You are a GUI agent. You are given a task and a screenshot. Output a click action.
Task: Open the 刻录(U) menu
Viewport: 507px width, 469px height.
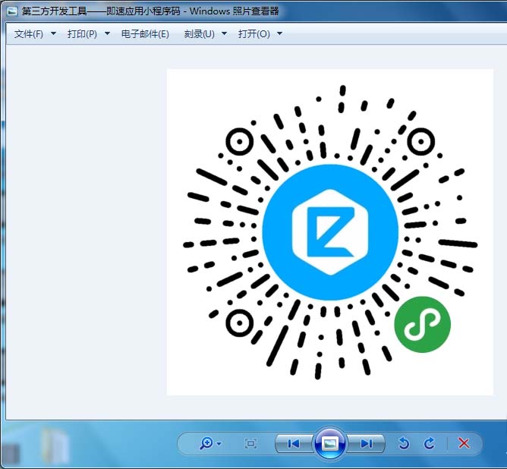[199, 33]
